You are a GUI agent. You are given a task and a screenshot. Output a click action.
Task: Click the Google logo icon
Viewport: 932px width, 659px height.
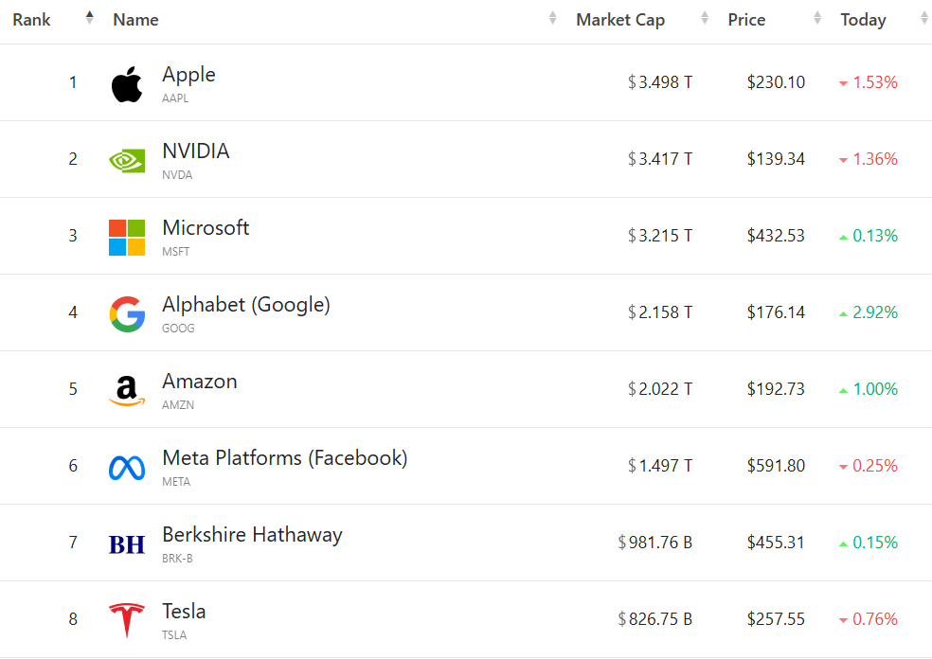coord(127,313)
